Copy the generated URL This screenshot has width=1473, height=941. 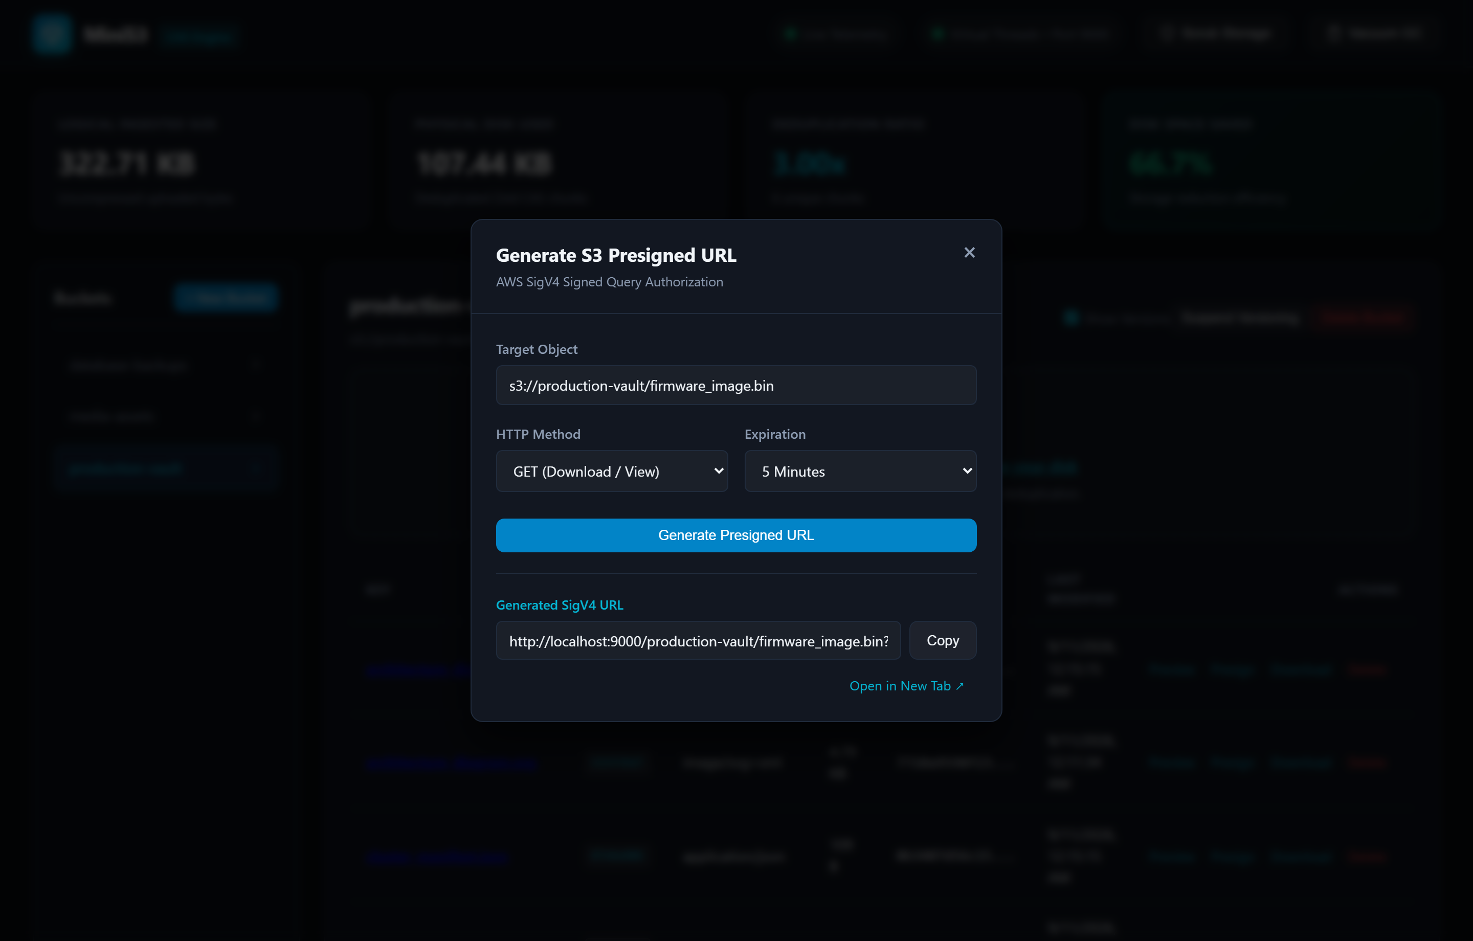click(943, 641)
